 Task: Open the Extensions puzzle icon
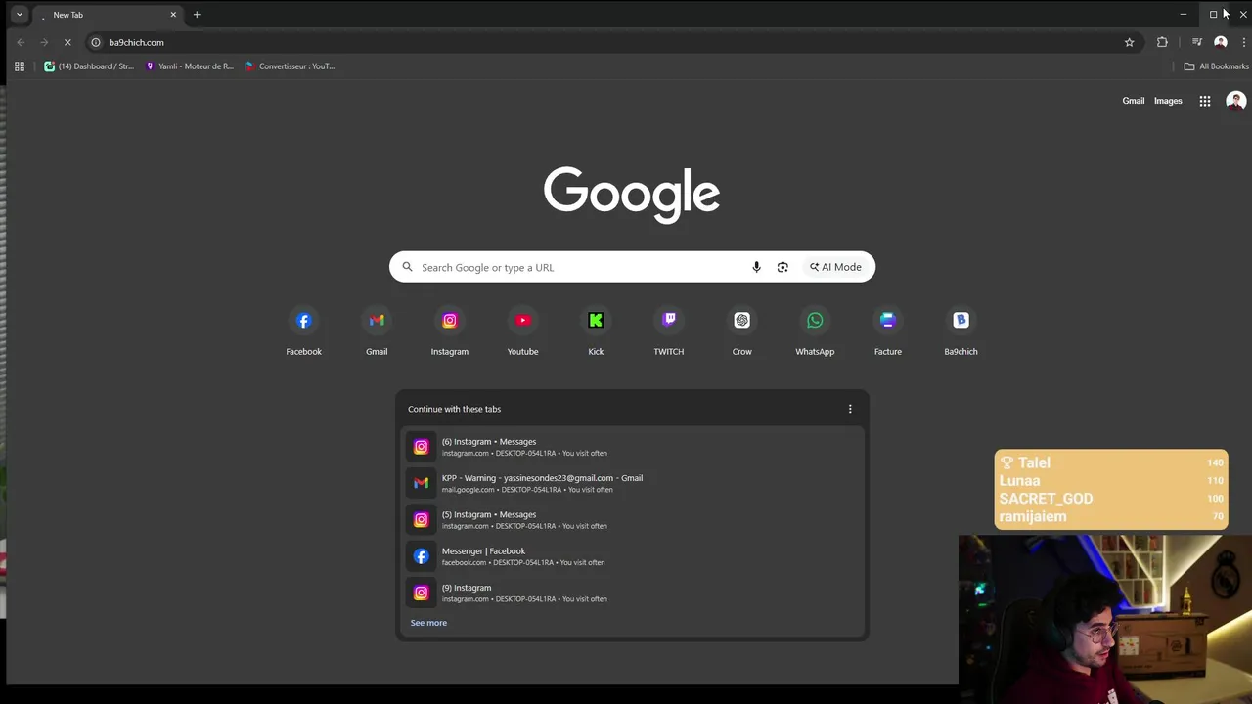pos(1162,42)
